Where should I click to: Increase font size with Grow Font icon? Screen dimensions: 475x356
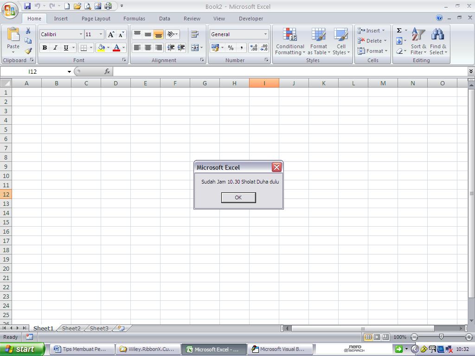[111, 34]
